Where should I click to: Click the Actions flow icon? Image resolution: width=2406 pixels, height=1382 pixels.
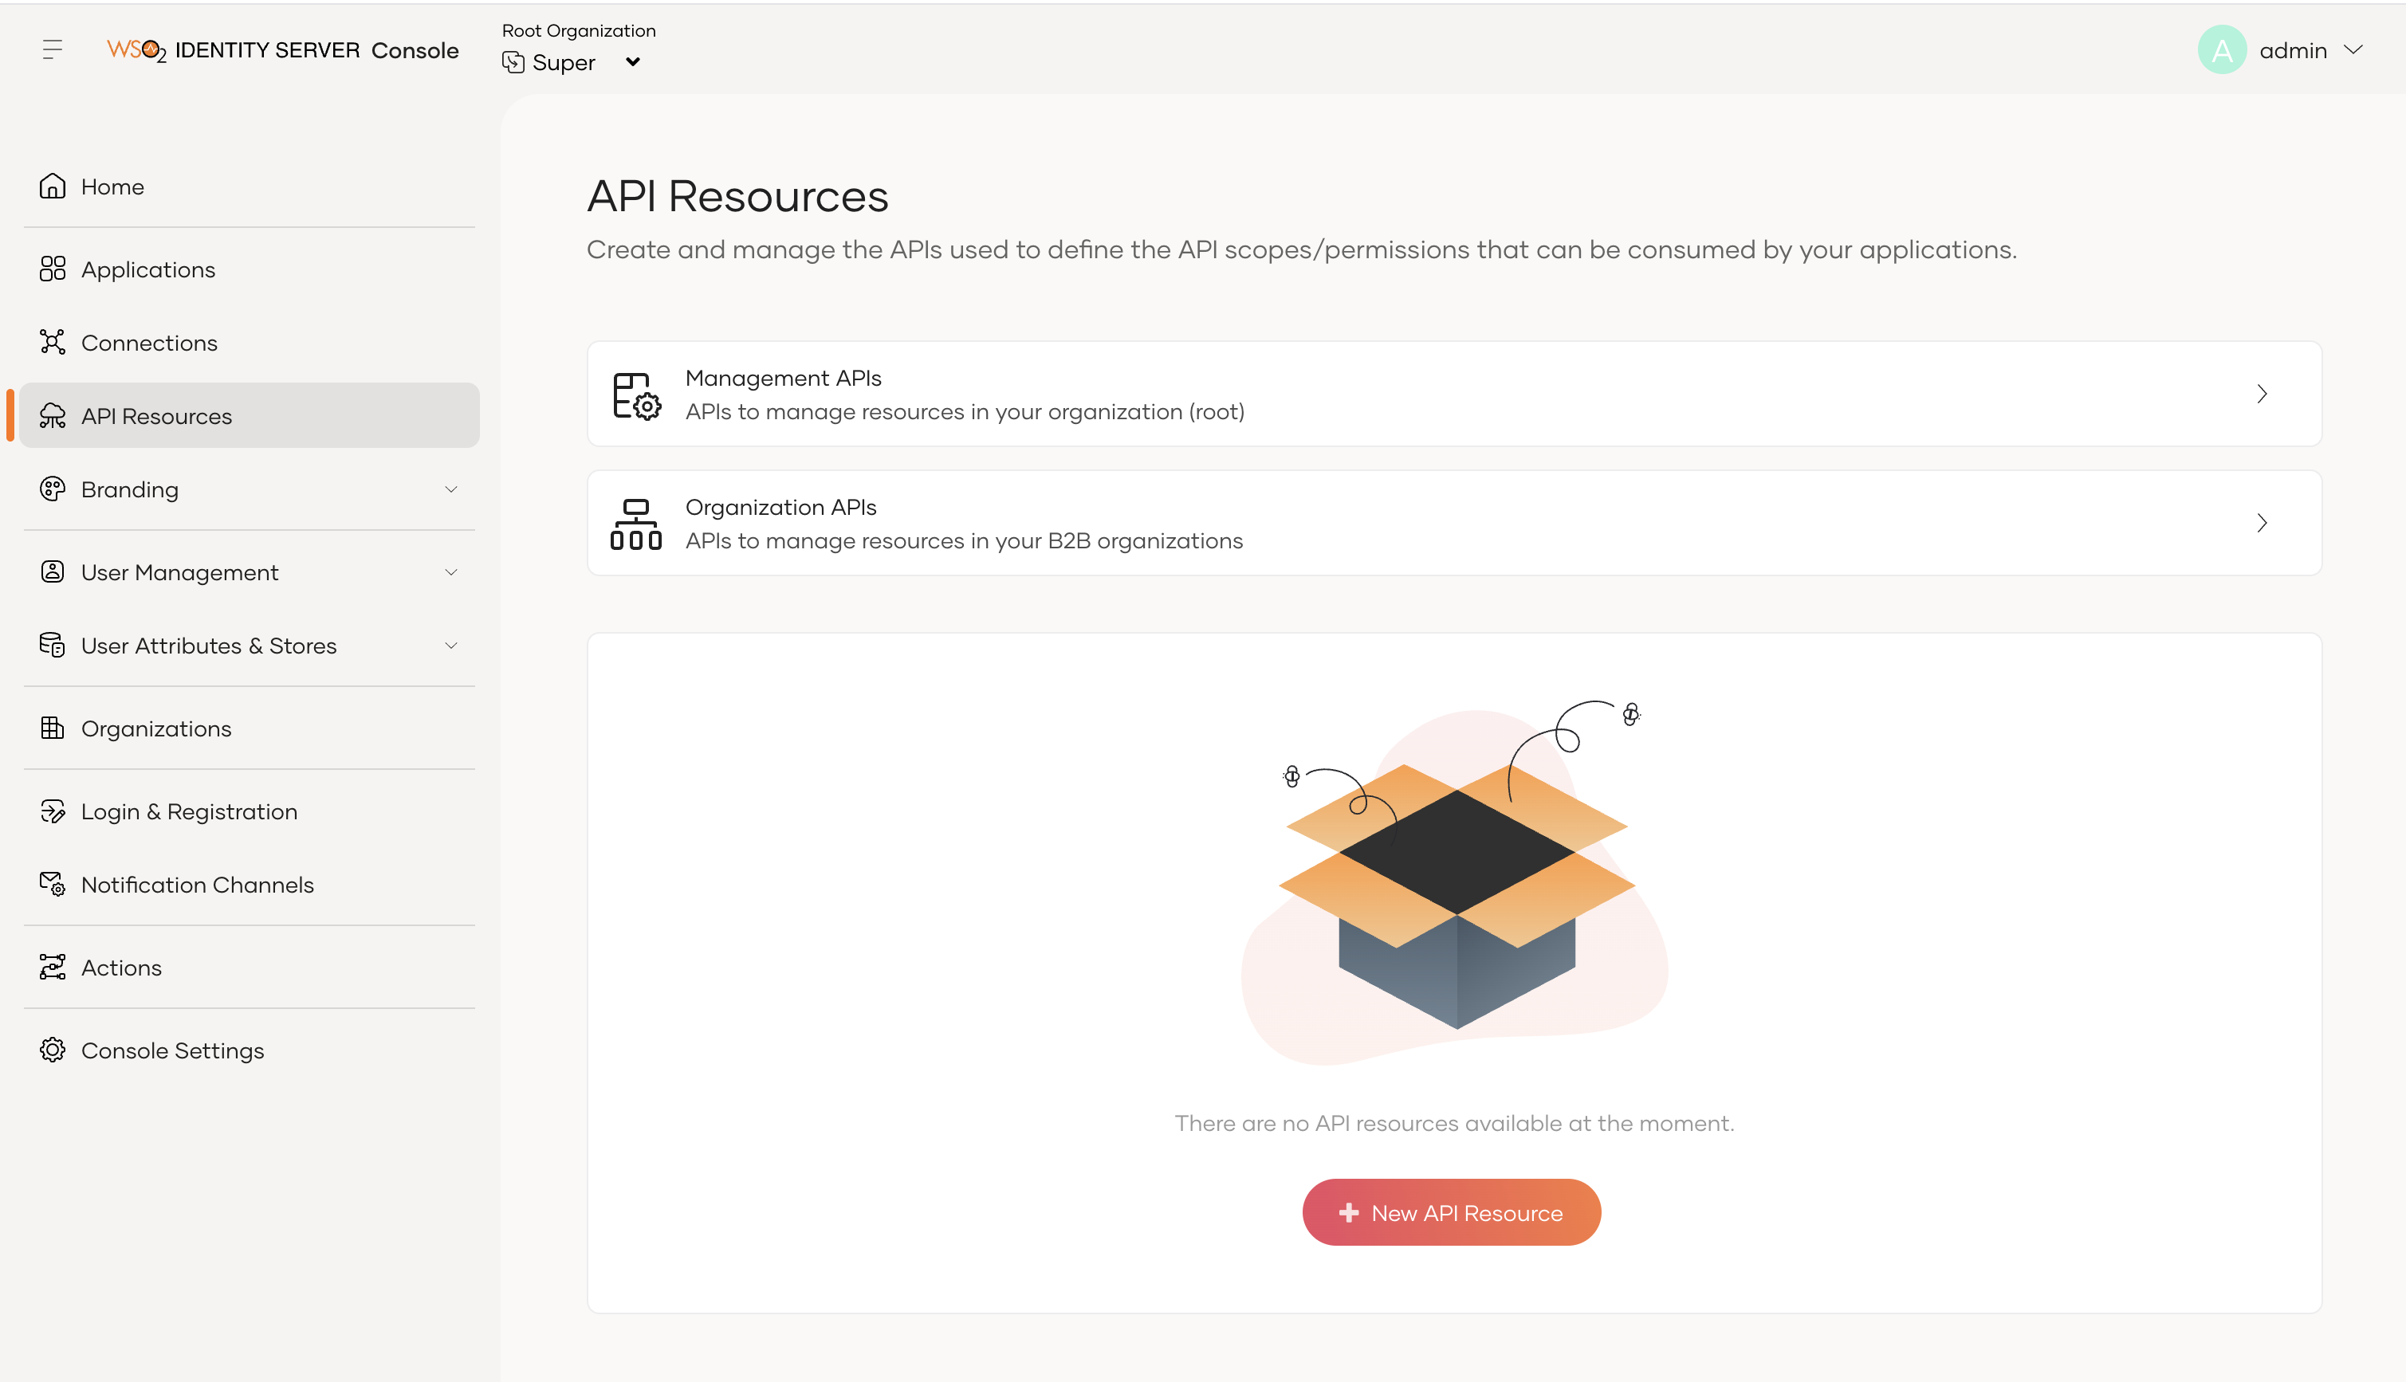click(52, 968)
